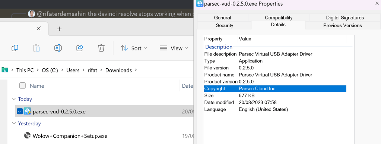Viewport: 381px width, 144px height.
Task: Click the Delete trash icon in Explorer
Action: tap(101, 48)
